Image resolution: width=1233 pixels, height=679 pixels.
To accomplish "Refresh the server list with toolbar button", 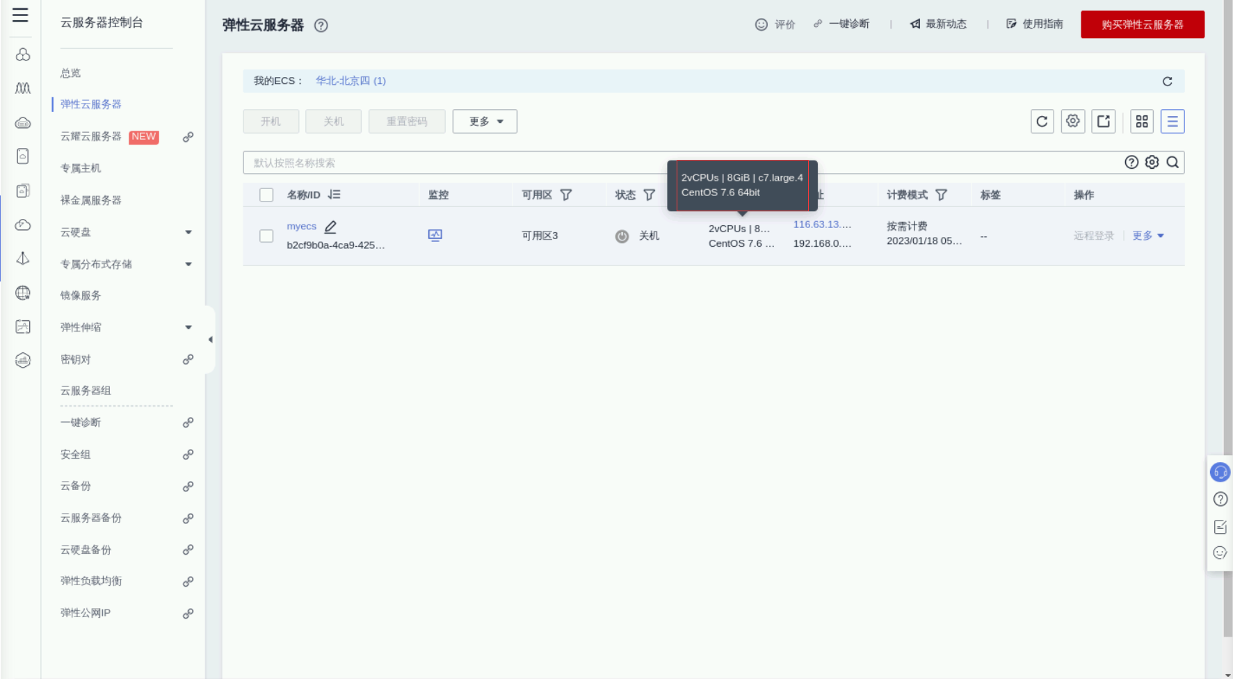I will (x=1042, y=122).
